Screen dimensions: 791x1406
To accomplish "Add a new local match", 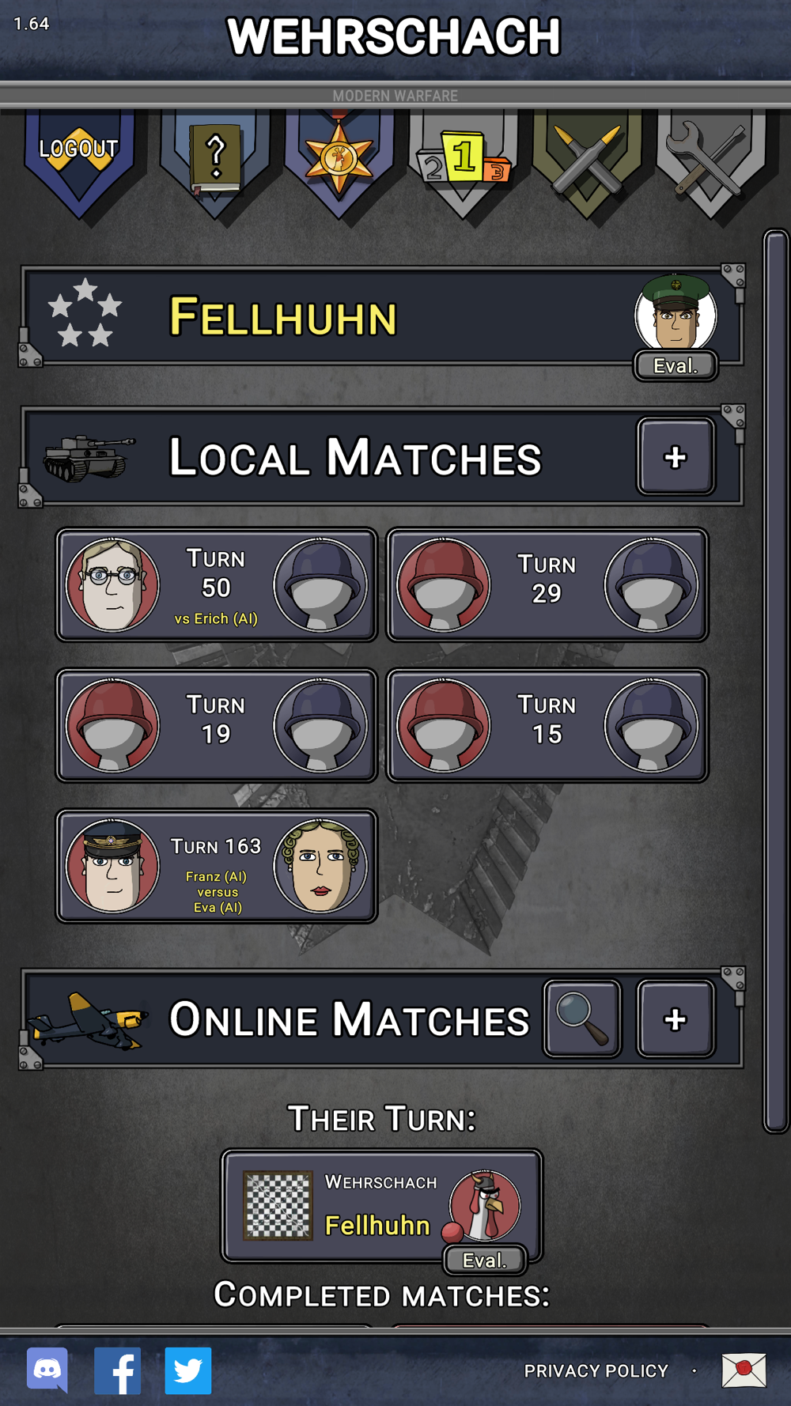I will click(x=676, y=457).
